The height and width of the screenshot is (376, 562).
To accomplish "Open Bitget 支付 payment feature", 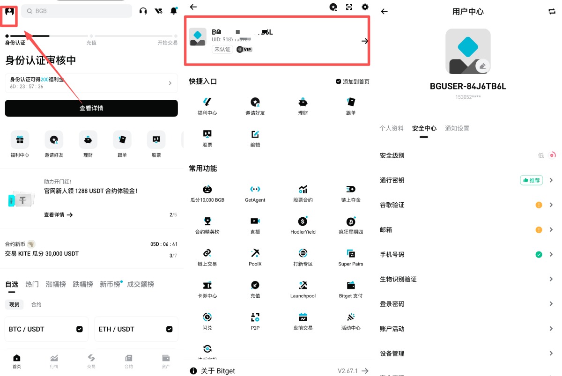I will tap(350, 285).
